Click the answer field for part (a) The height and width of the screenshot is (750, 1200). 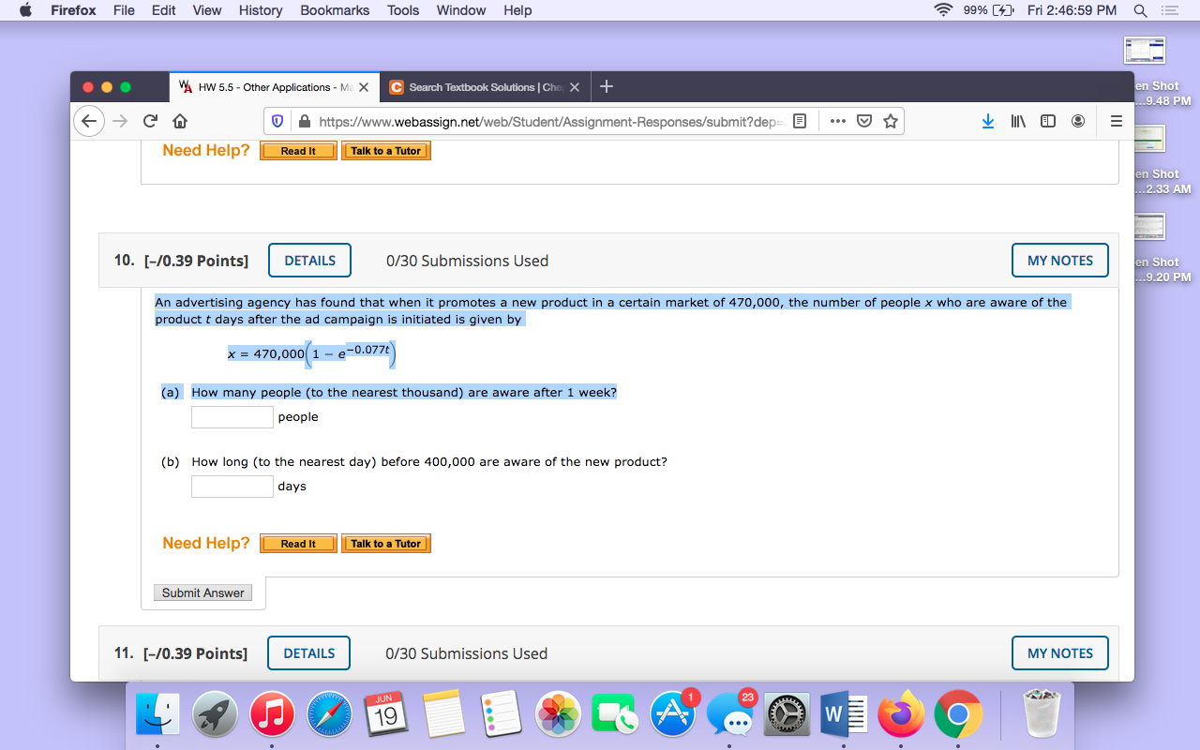click(232, 416)
